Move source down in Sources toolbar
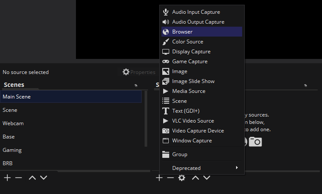322x194 pixels. (x=207, y=178)
